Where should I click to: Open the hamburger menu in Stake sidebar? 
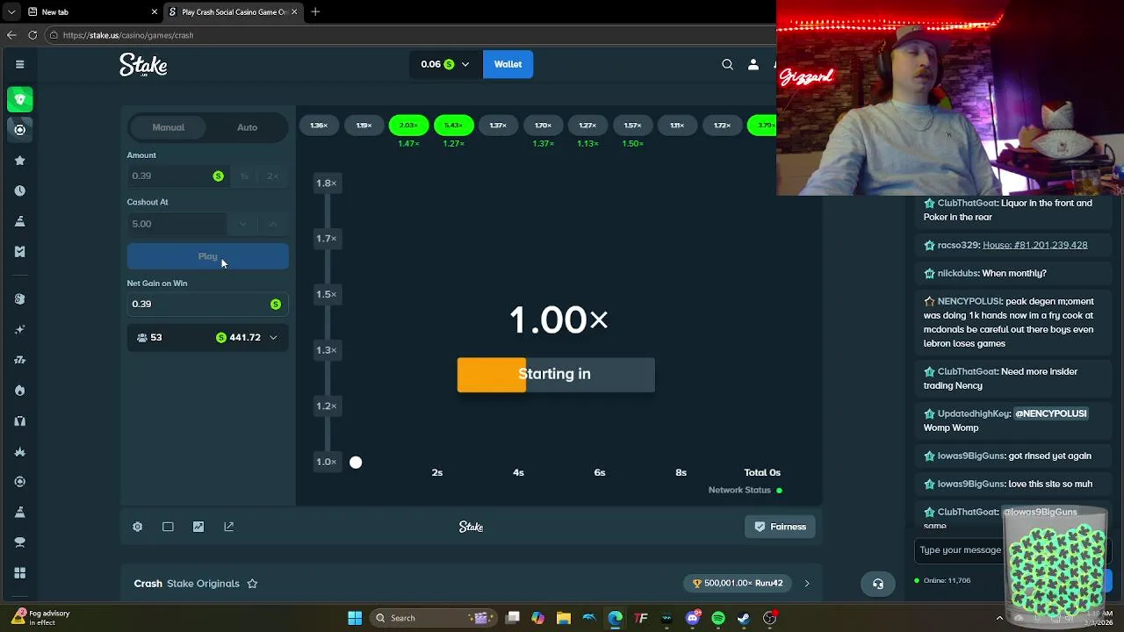point(19,64)
